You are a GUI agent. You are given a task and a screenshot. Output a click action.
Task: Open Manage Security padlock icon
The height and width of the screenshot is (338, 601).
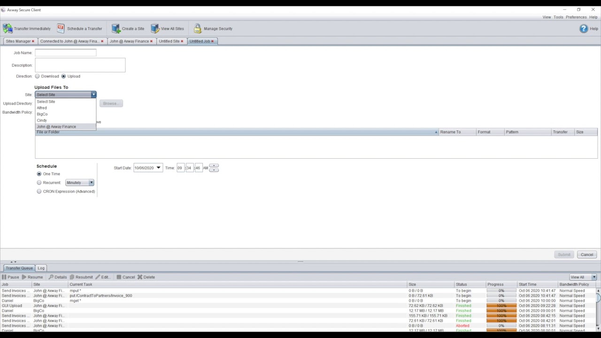click(x=197, y=29)
